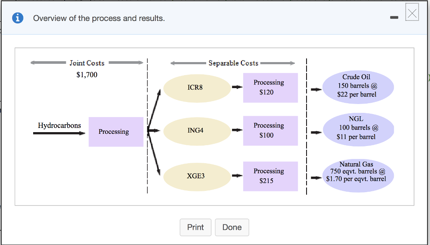Minimize the dialog with the dash icon

[x=394, y=18]
